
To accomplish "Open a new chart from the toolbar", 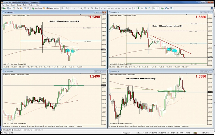I will (x=3, y=8).
